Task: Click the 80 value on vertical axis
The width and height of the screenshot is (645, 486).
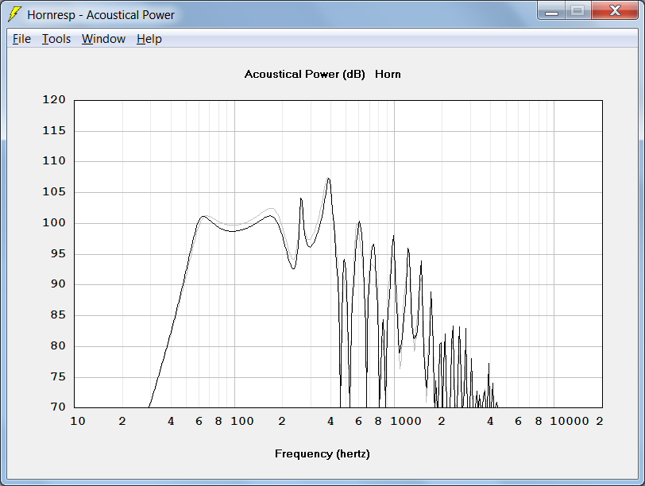Action: tap(58, 345)
